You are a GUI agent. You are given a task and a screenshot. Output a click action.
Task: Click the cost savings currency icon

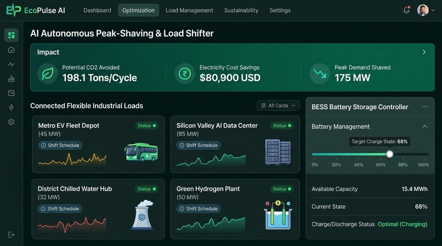point(185,74)
